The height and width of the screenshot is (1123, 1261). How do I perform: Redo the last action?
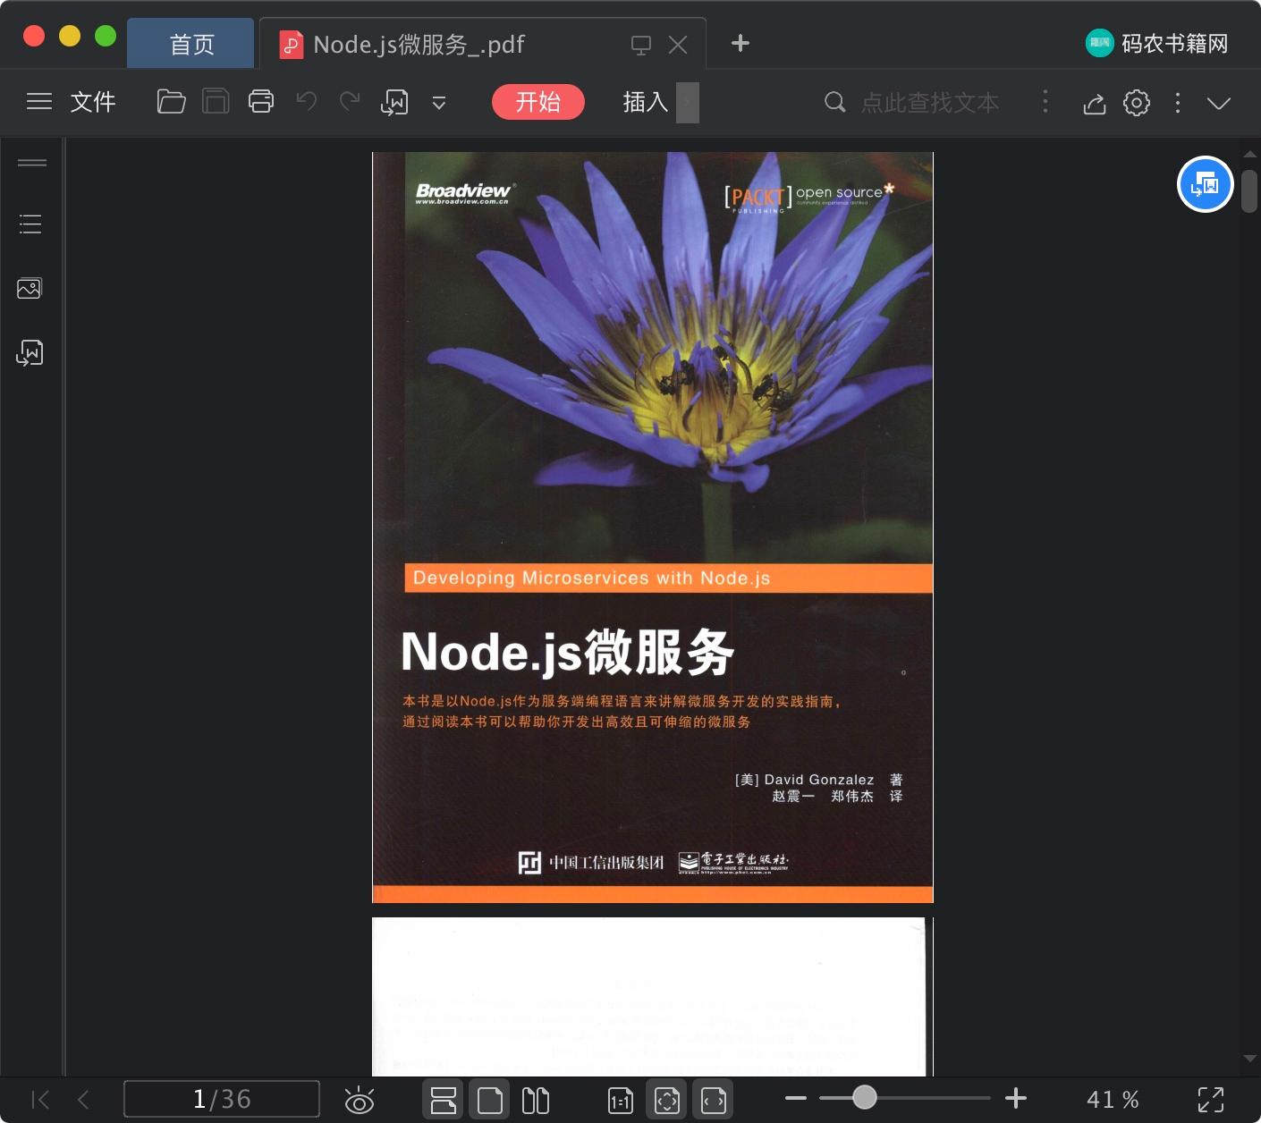pyautogui.click(x=350, y=102)
